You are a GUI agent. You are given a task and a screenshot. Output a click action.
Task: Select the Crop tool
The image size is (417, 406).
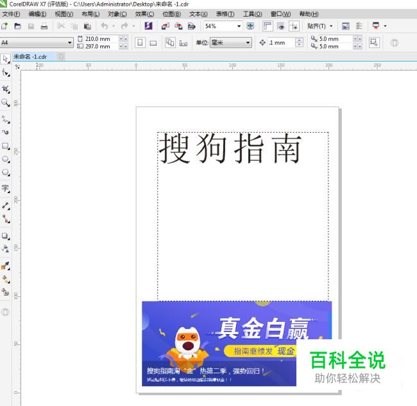pos(5,89)
